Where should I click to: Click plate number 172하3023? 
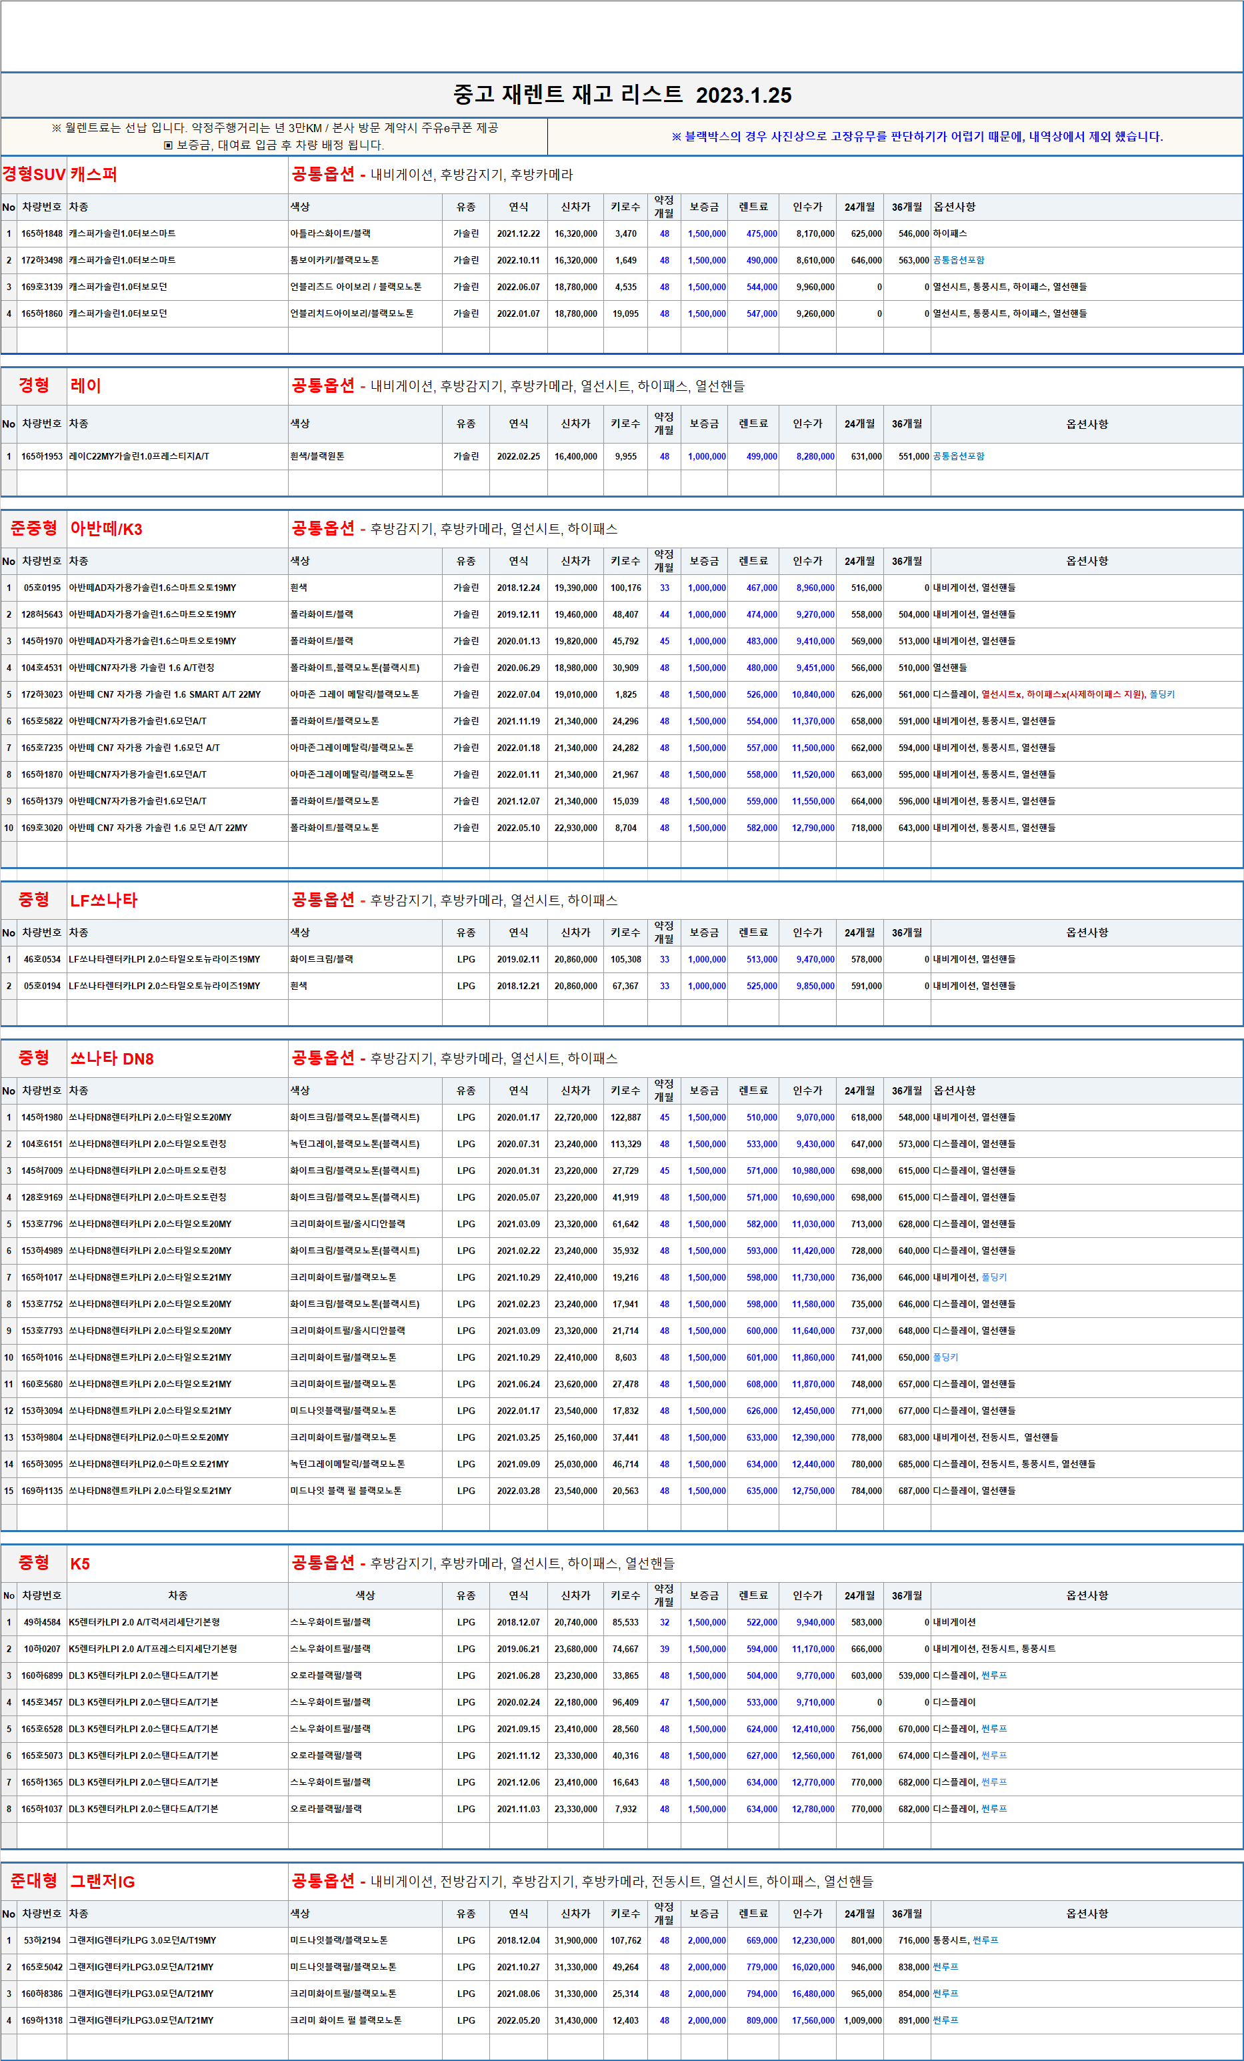42,695
